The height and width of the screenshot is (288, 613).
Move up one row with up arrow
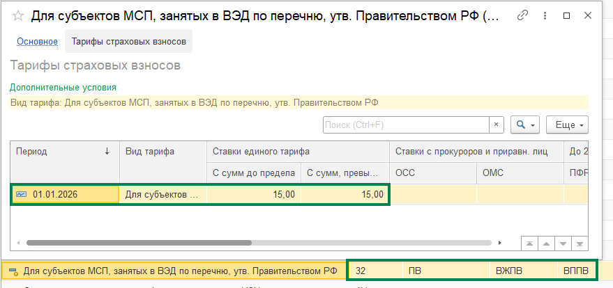(x=546, y=243)
